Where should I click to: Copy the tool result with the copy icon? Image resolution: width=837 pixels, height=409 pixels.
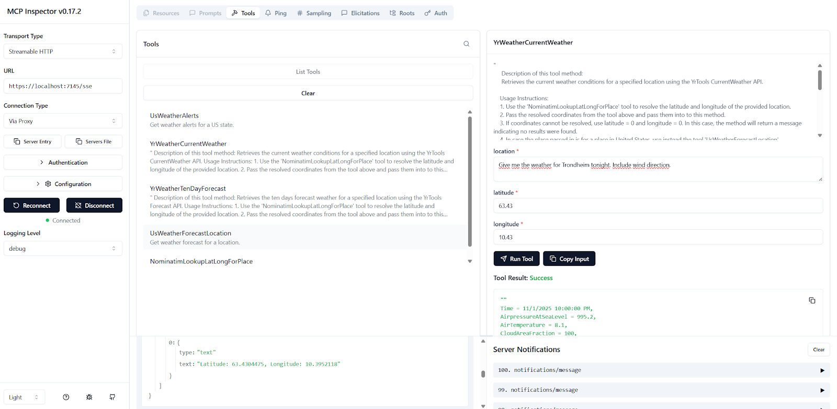point(812,300)
